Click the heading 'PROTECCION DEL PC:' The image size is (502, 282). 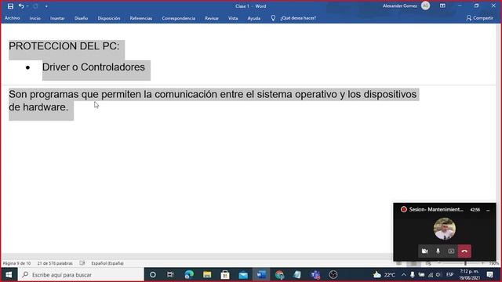[64, 46]
